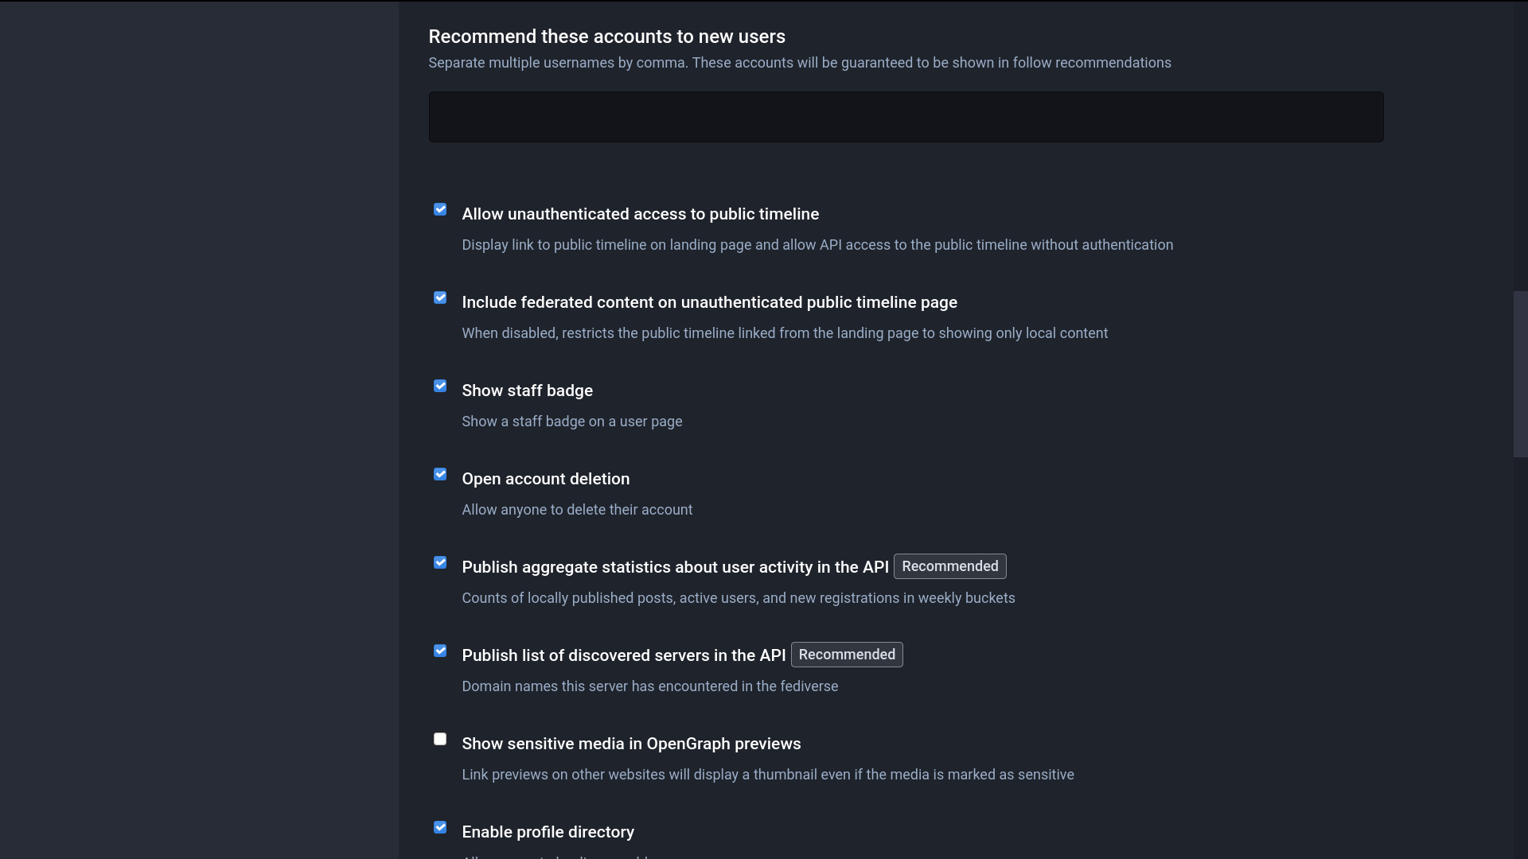Disable the Show staff badge checkbox
Image resolution: width=1528 pixels, height=859 pixels.
[440, 386]
